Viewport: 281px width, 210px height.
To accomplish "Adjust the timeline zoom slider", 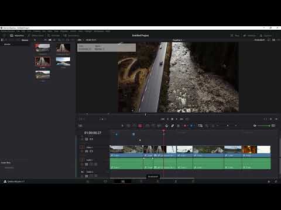I will pyautogui.click(x=227, y=126).
